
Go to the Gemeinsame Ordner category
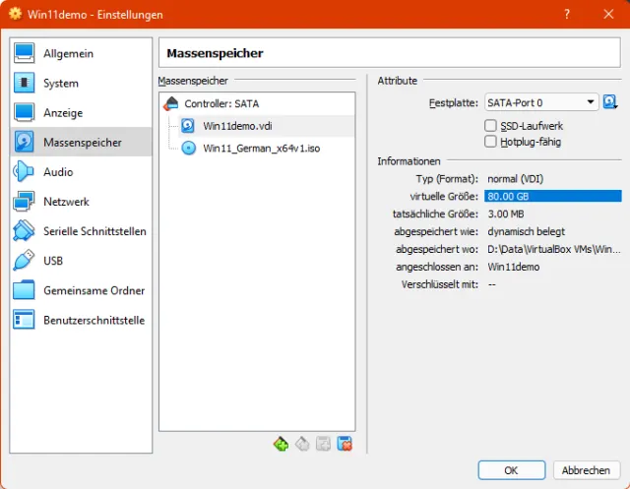click(x=94, y=290)
